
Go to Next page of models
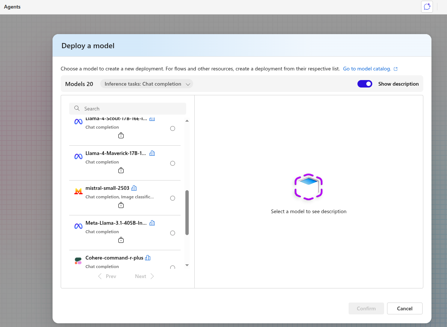click(x=145, y=276)
